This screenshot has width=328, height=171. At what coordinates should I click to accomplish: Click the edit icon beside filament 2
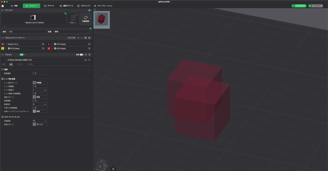coord(89,44)
